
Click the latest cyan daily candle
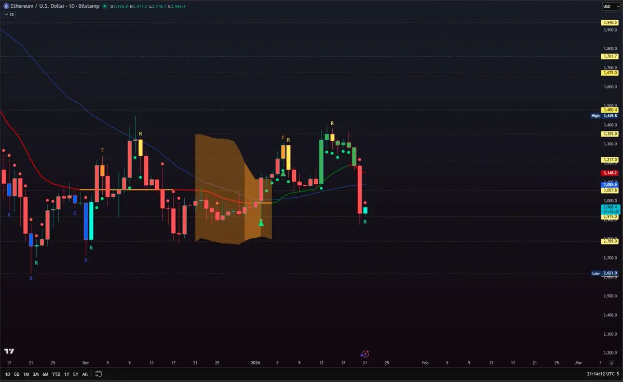click(x=365, y=210)
